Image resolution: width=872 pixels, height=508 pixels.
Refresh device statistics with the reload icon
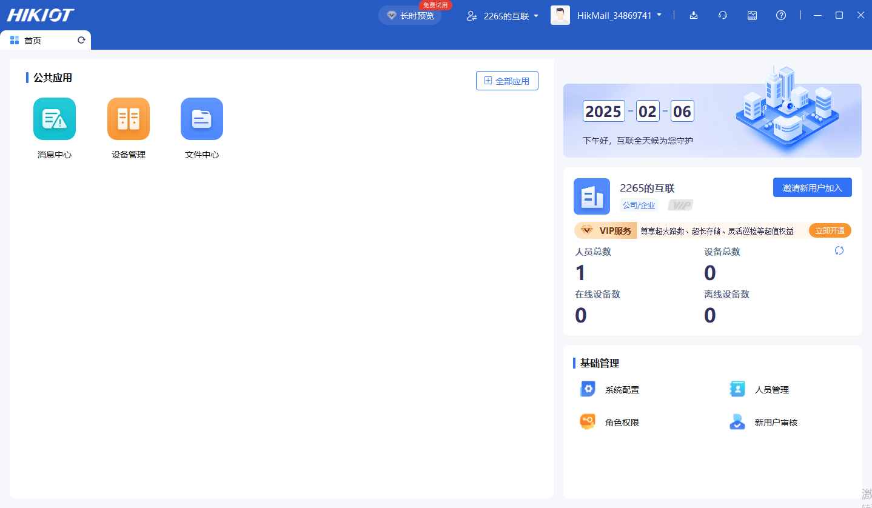[839, 251]
